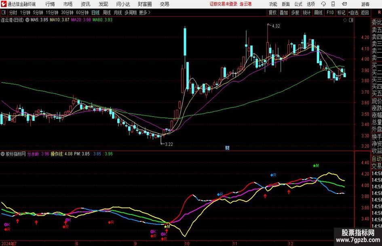This screenshot has height=246, width=382.
Task: Click the 2024年7 date on time axis
Action: pos(9,244)
